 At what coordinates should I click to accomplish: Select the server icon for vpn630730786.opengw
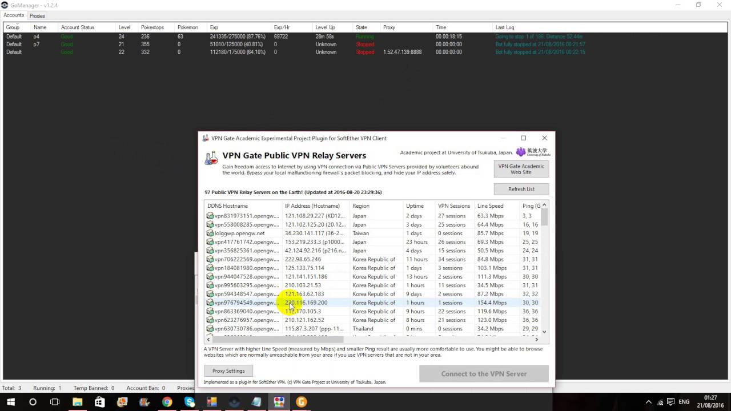(210, 329)
